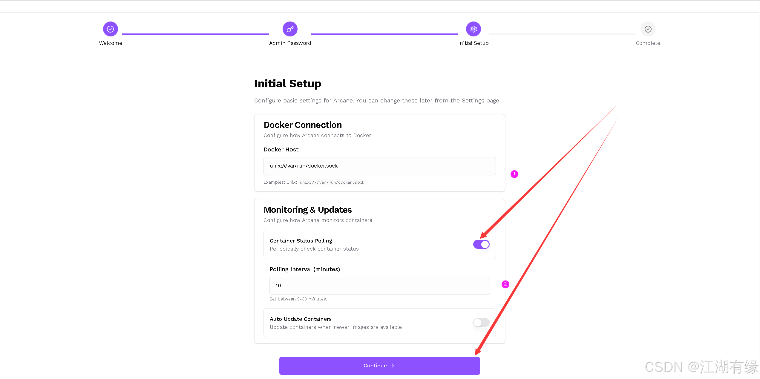Click the pink marker numbered 2
Image resolution: width=760 pixels, height=379 pixels.
click(505, 284)
